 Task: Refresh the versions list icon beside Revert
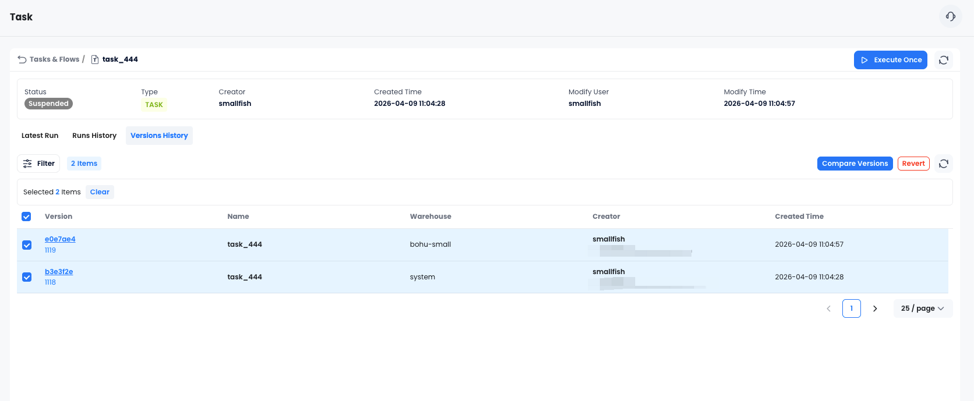pos(944,164)
